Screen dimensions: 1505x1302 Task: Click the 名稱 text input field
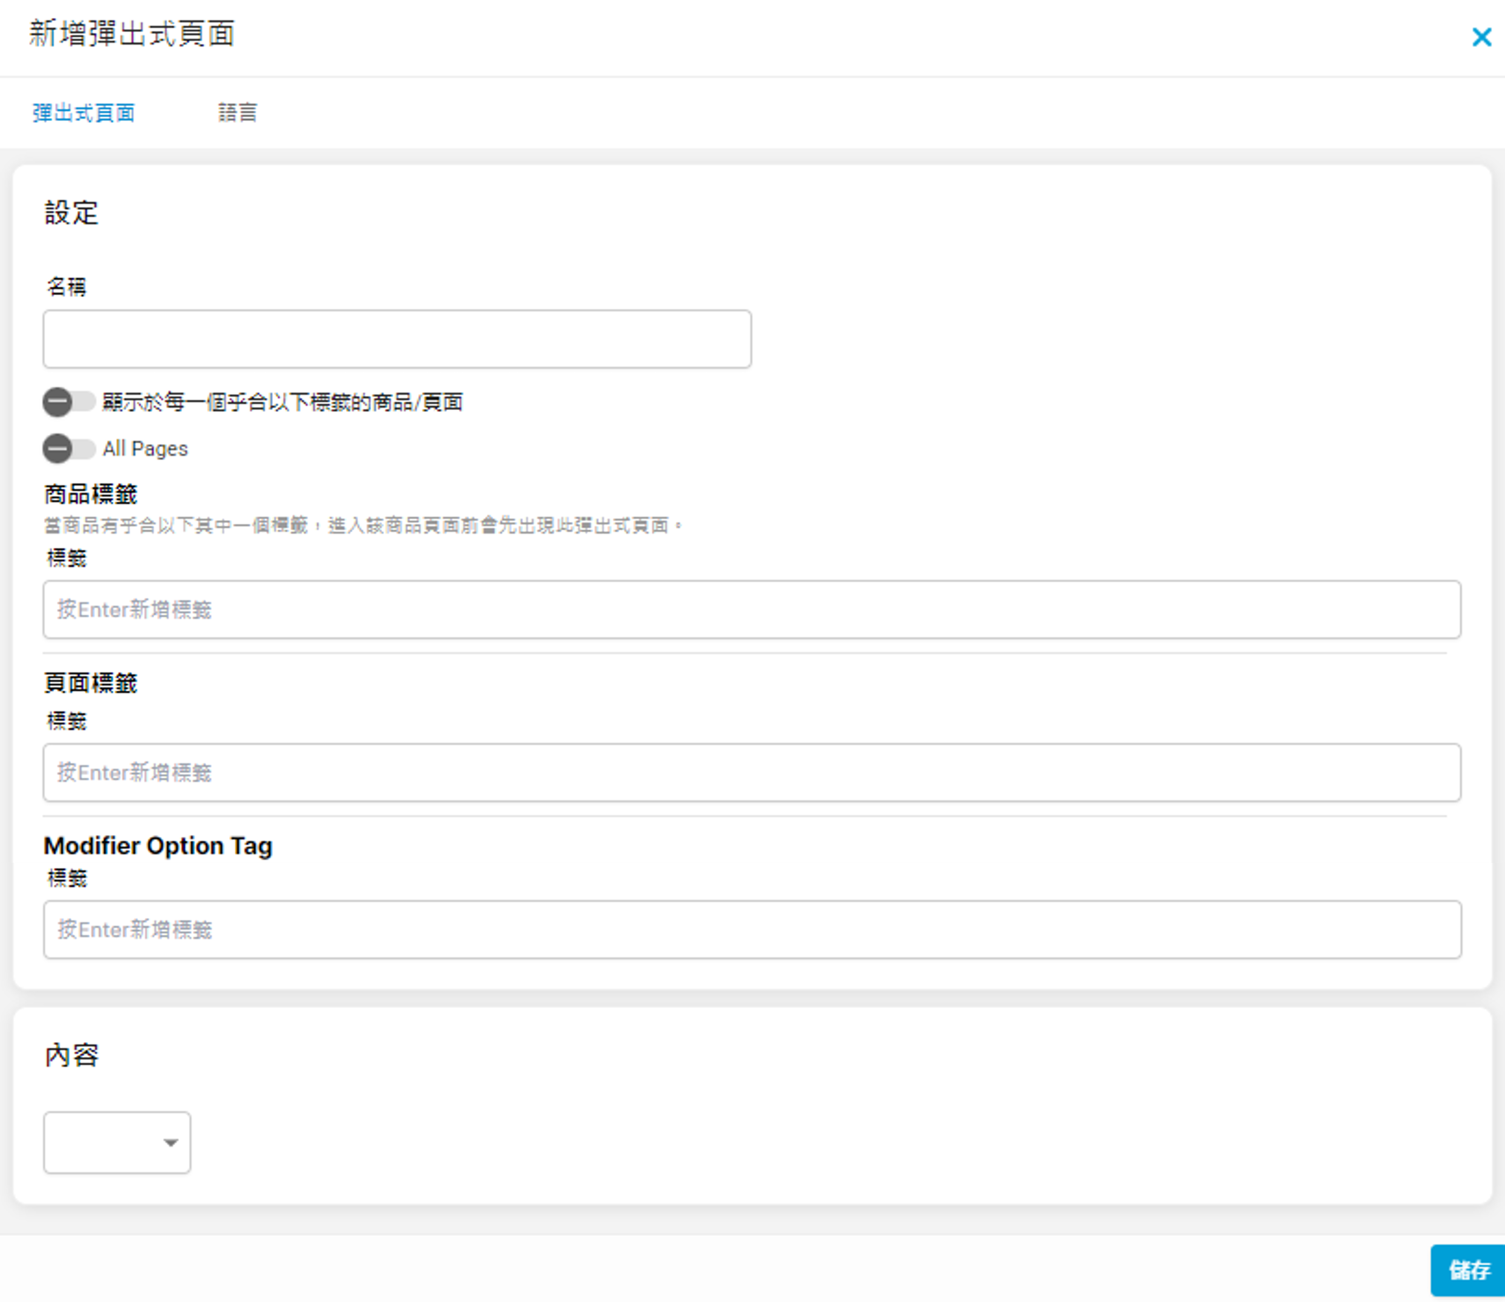[x=397, y=339]
